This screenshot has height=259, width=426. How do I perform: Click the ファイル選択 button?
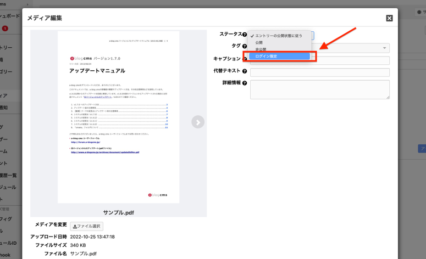coord(87,226)
